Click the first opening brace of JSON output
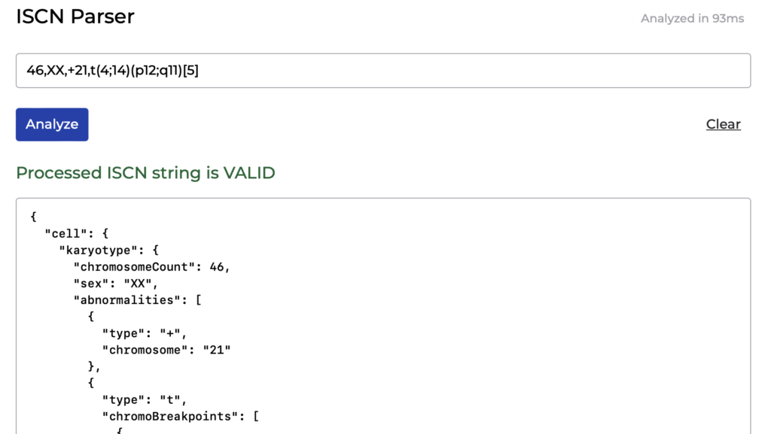The image size is (771, 434). pyautogui.click(x=33, y=217)
